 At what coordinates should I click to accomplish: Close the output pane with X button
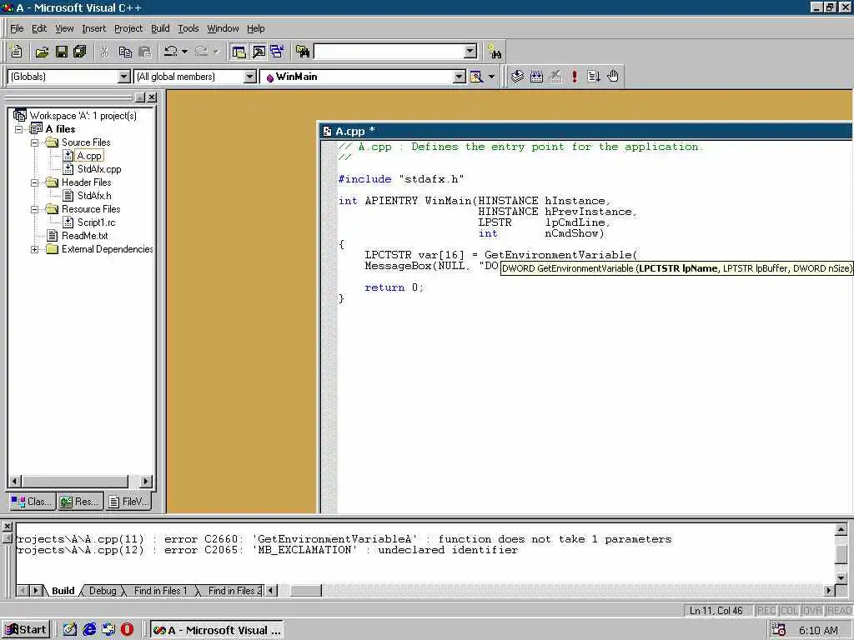click(x=7, y=527)
